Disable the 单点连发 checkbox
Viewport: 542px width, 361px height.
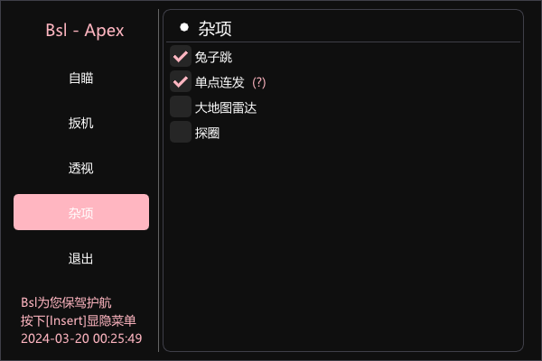(x=181, y=81)
